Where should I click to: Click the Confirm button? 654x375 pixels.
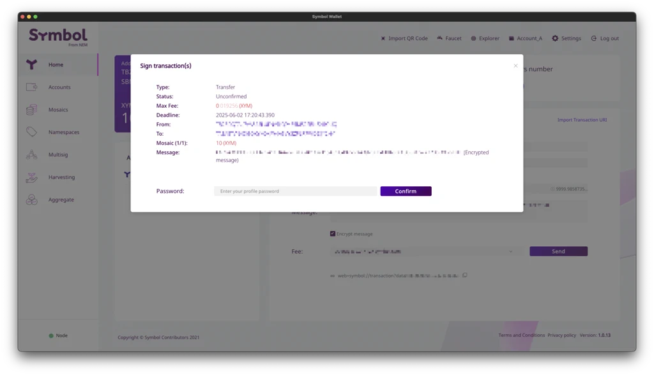[x=406, y=191]
